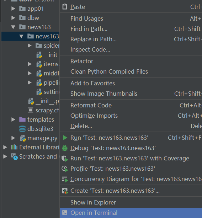Click the db.sqlite3 database icon
202x218 pixels.
pos(22,129)
